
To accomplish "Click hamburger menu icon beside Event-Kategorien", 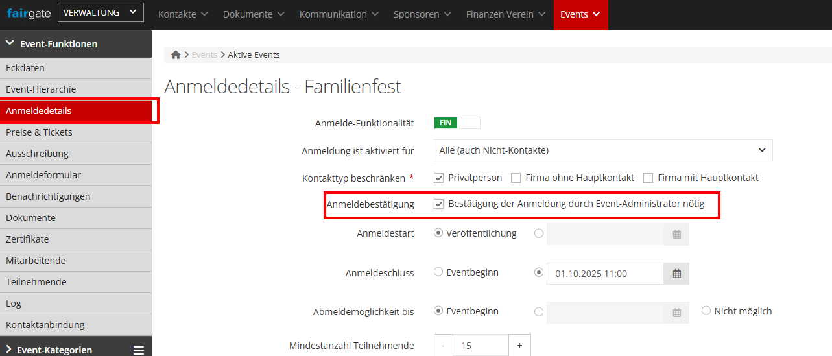I will pos(139,350).
